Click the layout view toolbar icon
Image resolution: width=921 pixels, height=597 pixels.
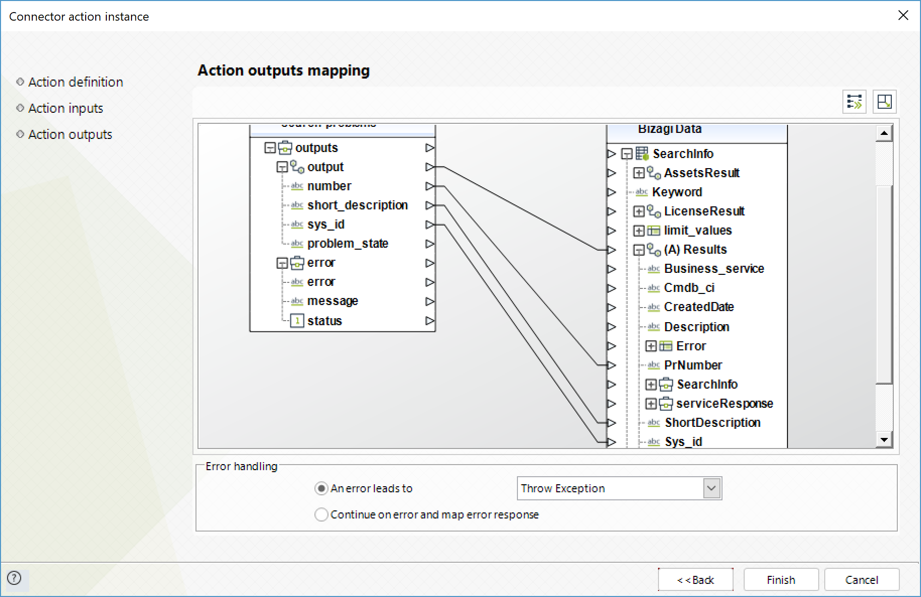[884, 102]
